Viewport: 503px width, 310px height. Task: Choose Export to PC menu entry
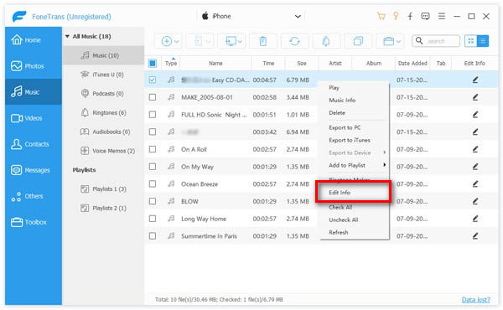click(x=345, y=127)
